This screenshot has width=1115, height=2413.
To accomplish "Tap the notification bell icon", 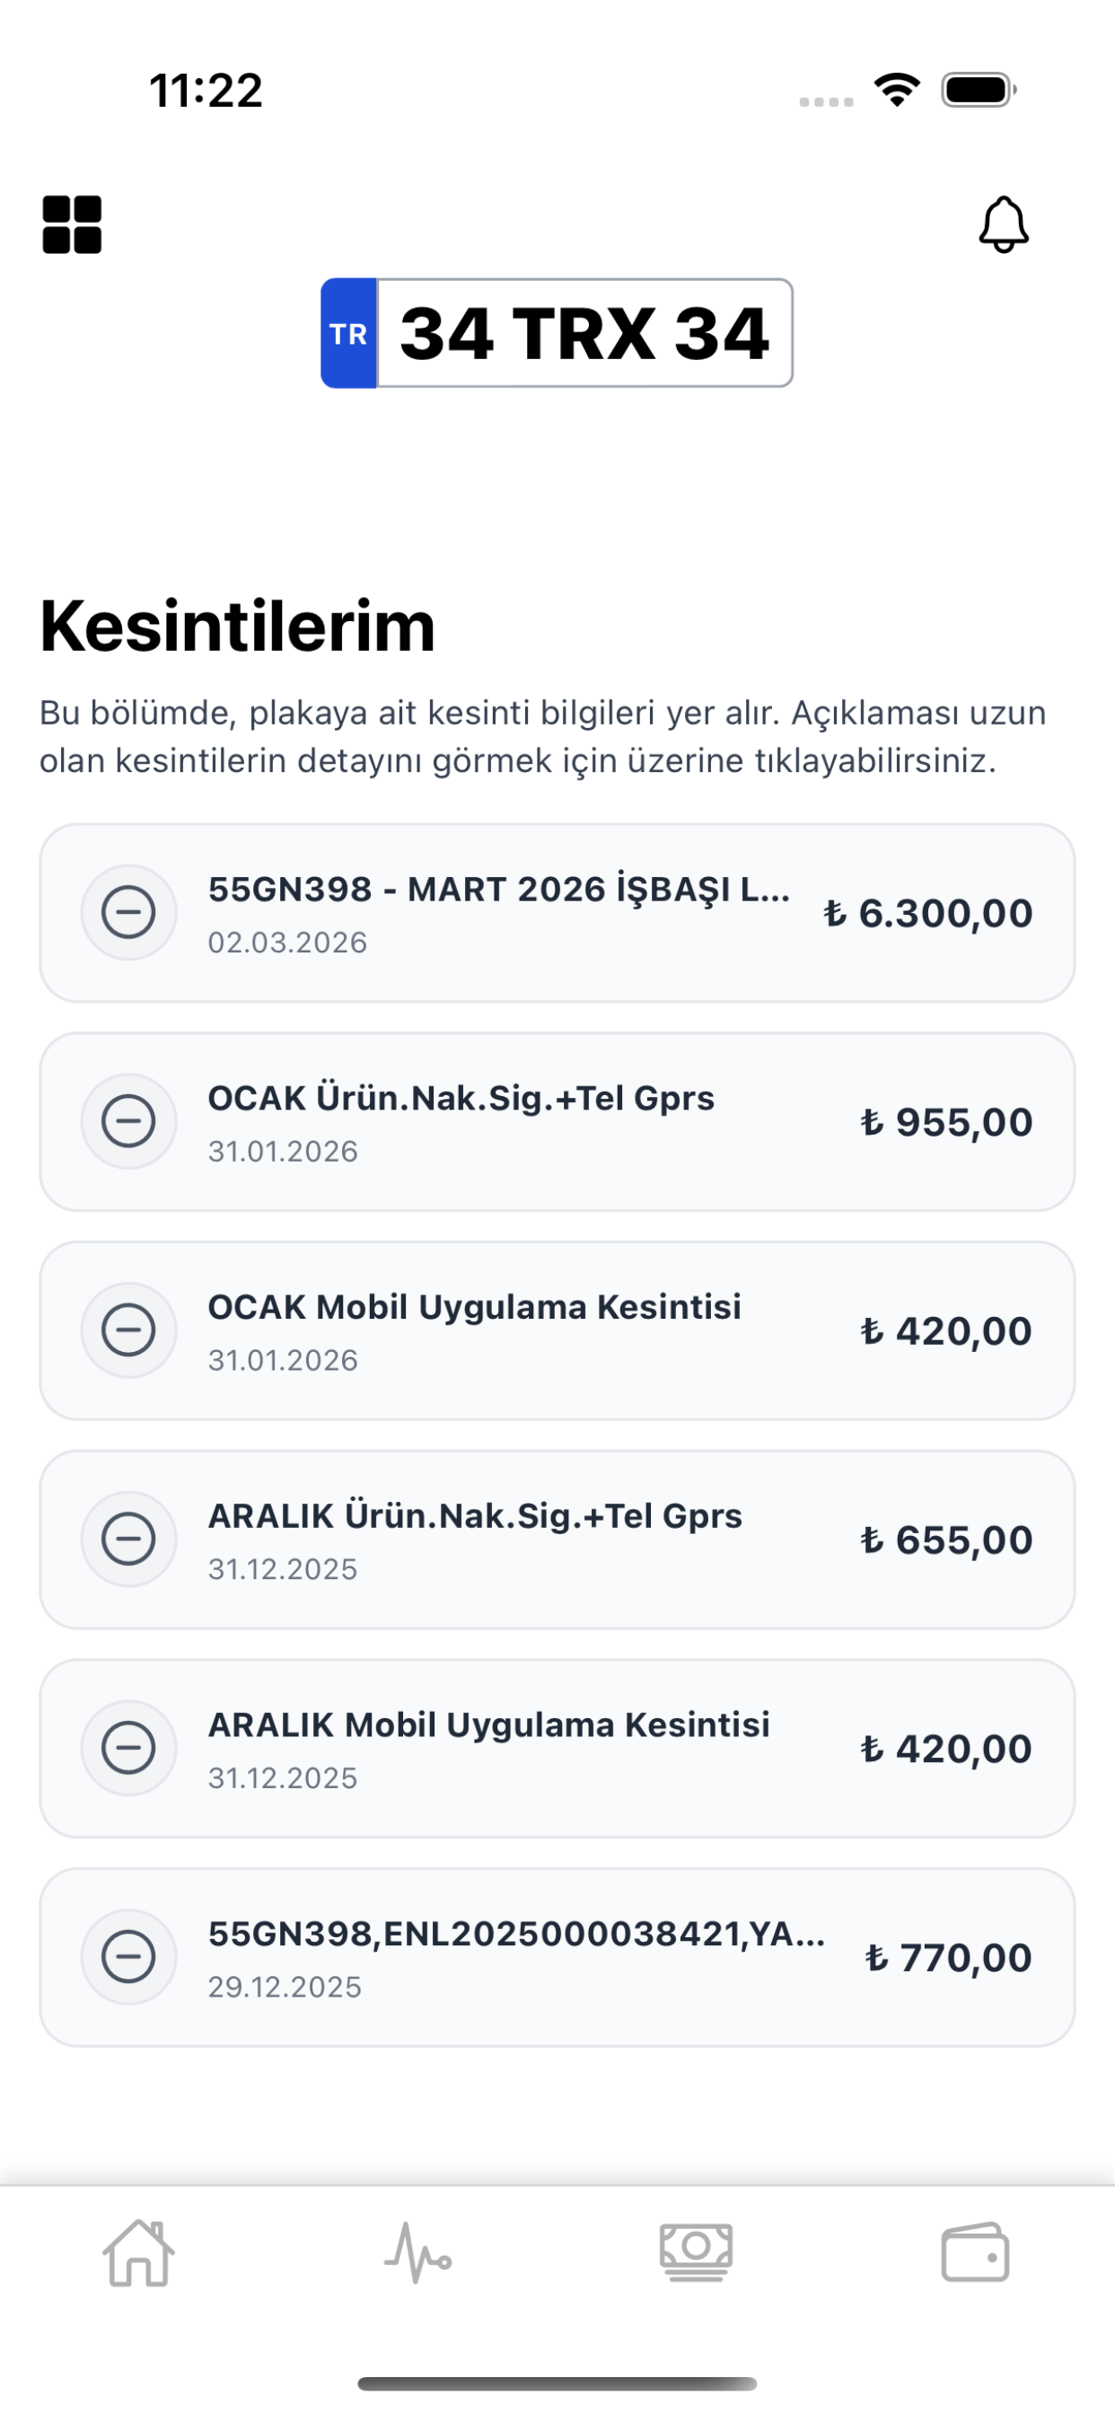I will 1004,224.
